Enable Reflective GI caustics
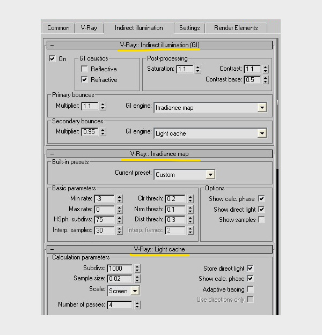Image resolution: width=322 pixels, height=335 pixels. [x=85, y=69]
